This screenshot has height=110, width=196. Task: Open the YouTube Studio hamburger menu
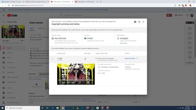(4, 15)
